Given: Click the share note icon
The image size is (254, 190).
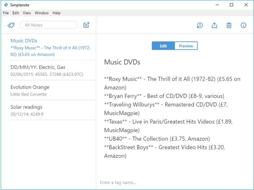Looking at the screenshot, I should (x=214, y=25).
